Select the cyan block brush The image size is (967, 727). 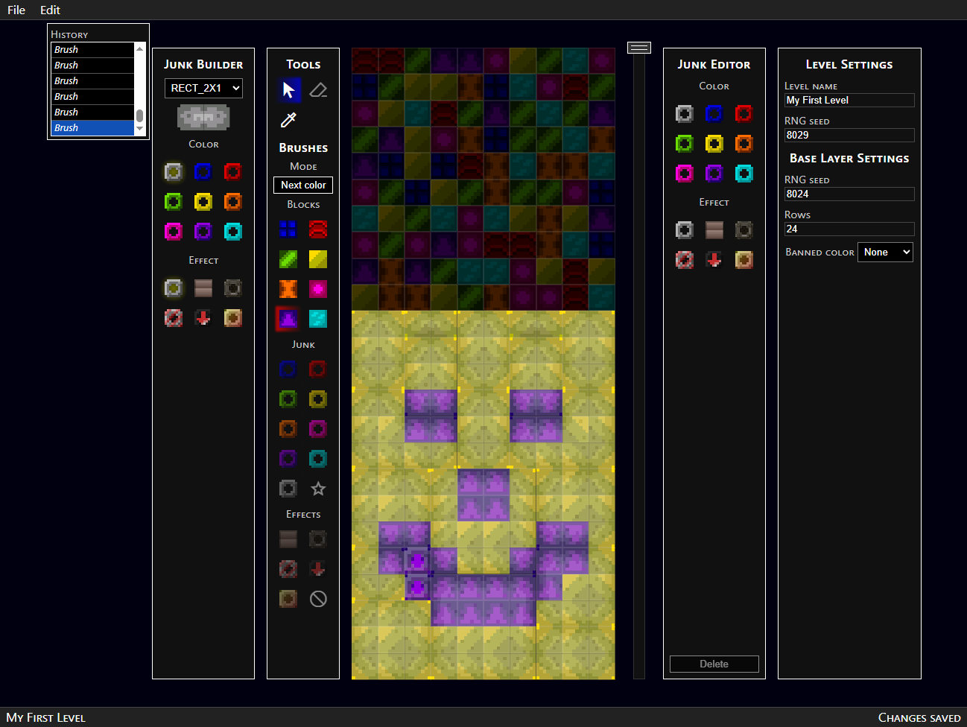(318, 319)
